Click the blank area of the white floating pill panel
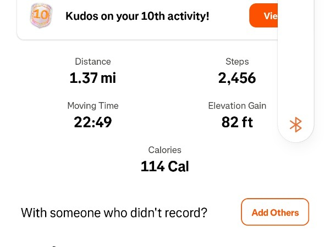Screen dimensions: 330x247 click(x=296, y=66)
